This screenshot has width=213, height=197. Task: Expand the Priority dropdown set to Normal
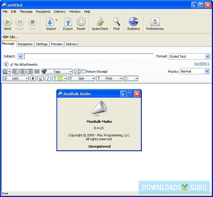[195, 71]
